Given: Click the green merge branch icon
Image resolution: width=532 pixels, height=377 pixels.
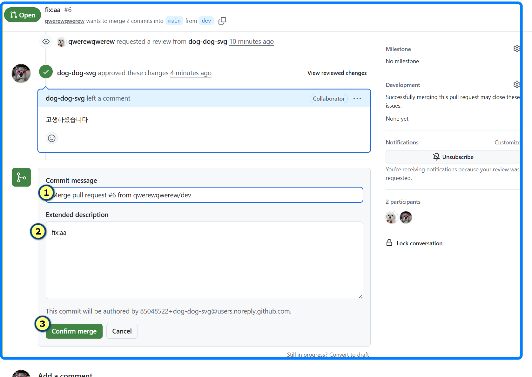Looking at the screenshot, I should (x=21, y=177).
